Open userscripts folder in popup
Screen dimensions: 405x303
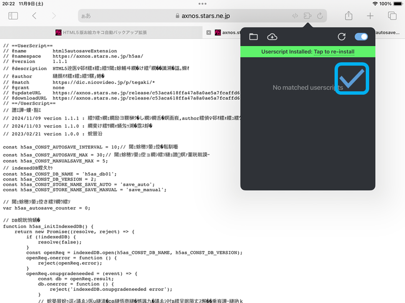tap(254, 37)
